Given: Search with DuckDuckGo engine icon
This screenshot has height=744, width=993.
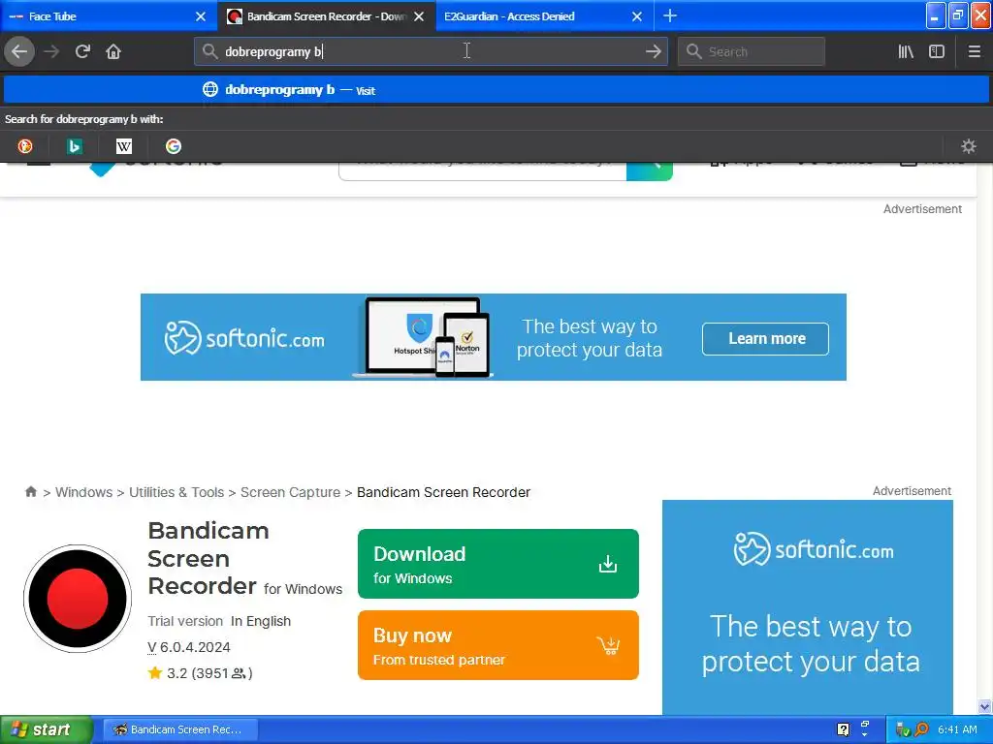Looking at the screenshot, I should (x=24, y=146).
